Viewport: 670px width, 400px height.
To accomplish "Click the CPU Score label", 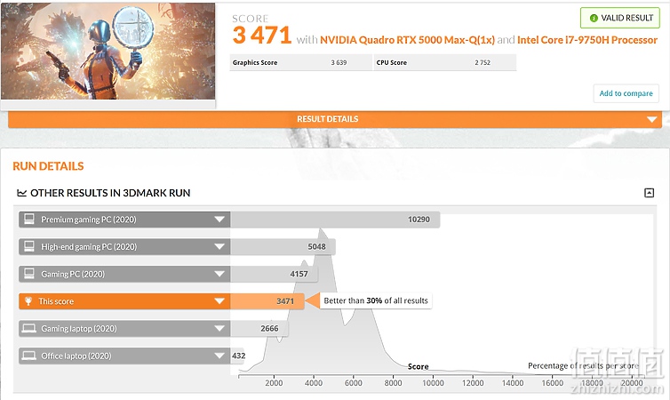I will 391,62.
